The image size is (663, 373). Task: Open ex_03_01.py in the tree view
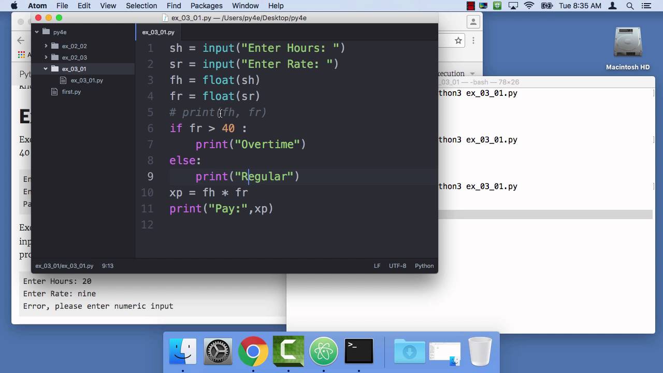coord(87,80)
